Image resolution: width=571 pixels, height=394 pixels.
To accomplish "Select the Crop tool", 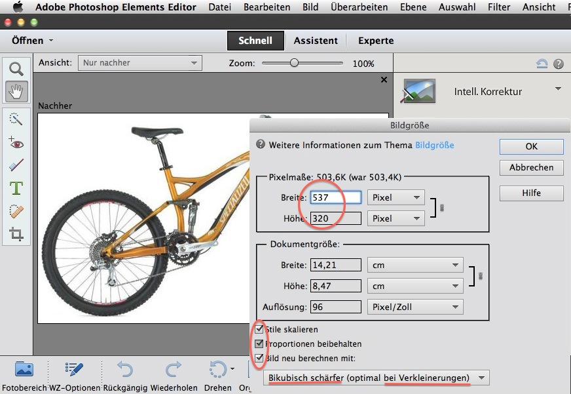I will point(16,233).
